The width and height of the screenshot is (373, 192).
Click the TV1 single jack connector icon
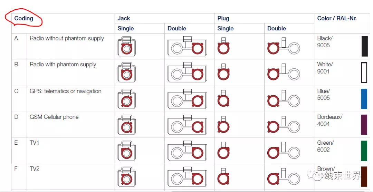(x=127, y=151)
